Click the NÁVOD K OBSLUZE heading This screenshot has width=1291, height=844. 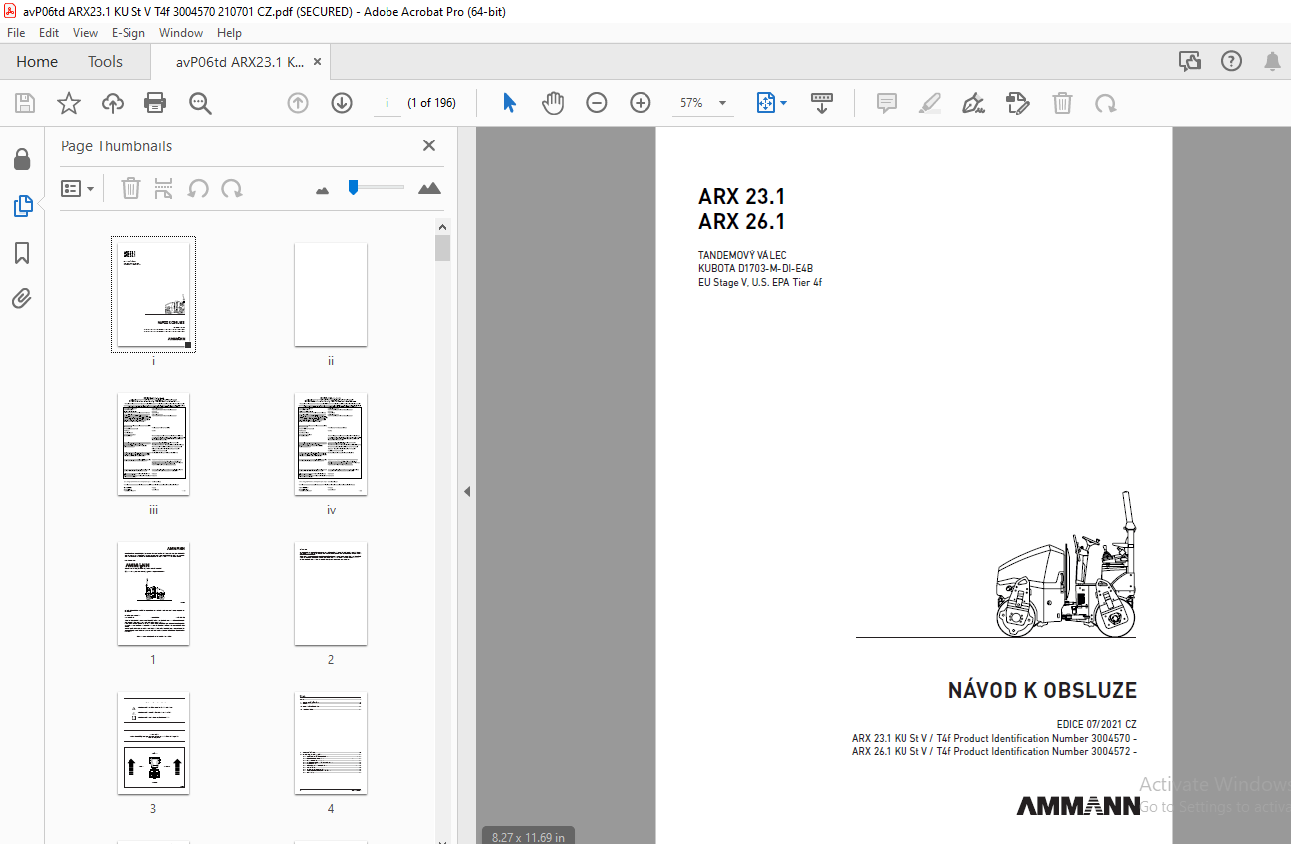click(1042, 691)
